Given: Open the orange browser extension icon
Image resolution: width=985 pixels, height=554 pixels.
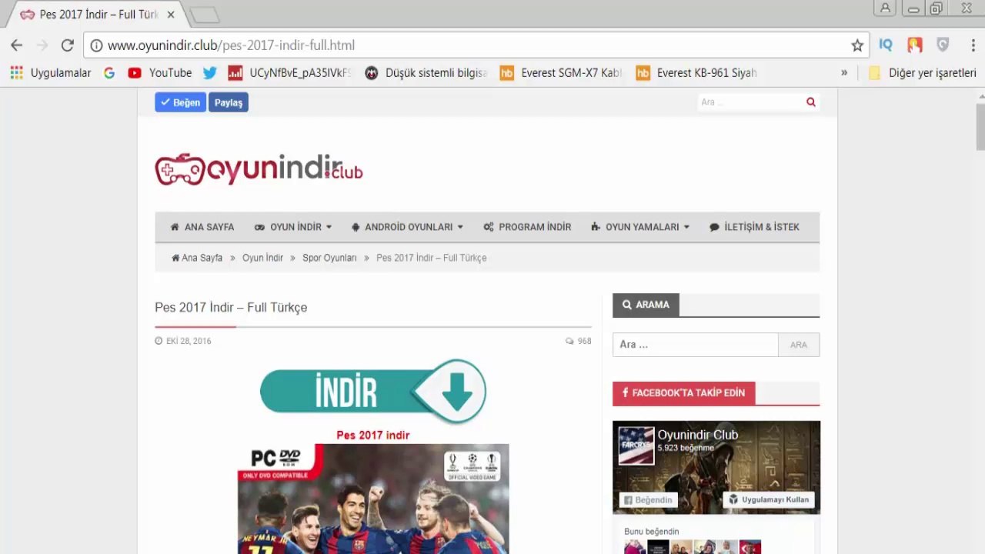Looking at the screenshot, I should [x=914, y=45].
